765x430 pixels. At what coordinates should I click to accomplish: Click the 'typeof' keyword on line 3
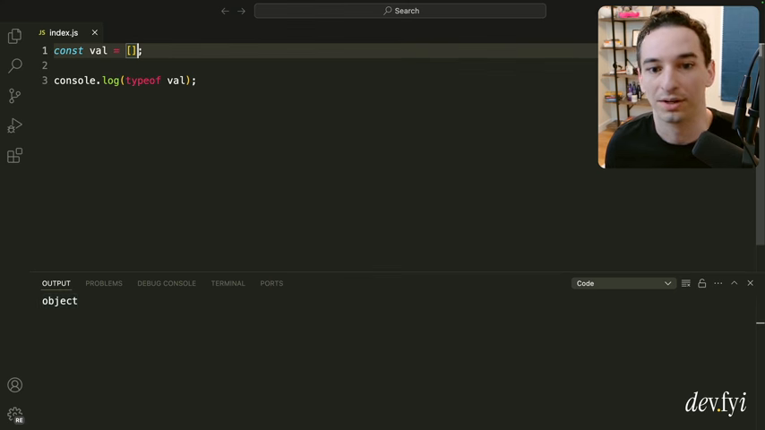143,81
